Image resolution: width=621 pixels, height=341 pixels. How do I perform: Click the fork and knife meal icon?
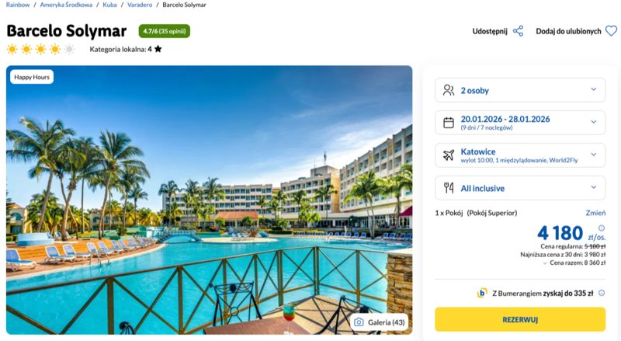tap(448, 187)
